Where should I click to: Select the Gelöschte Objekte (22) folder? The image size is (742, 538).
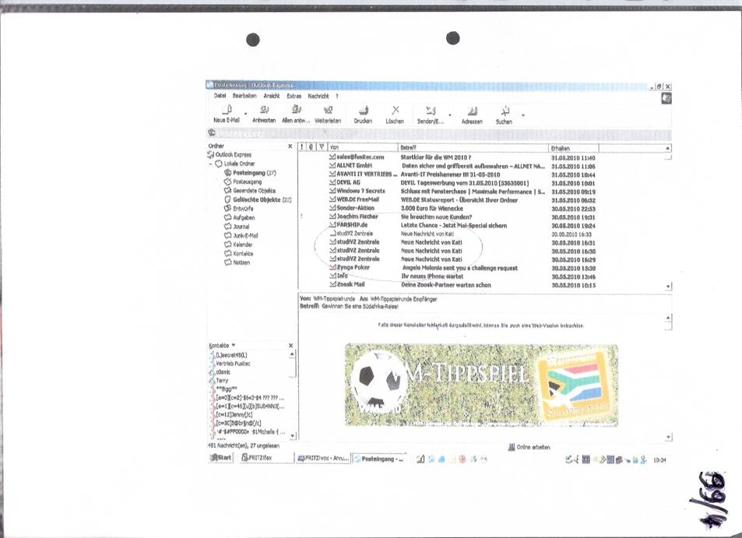[258, 199]
